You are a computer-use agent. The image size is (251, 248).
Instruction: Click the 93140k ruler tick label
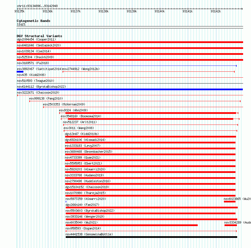click(x=160, y=11)
